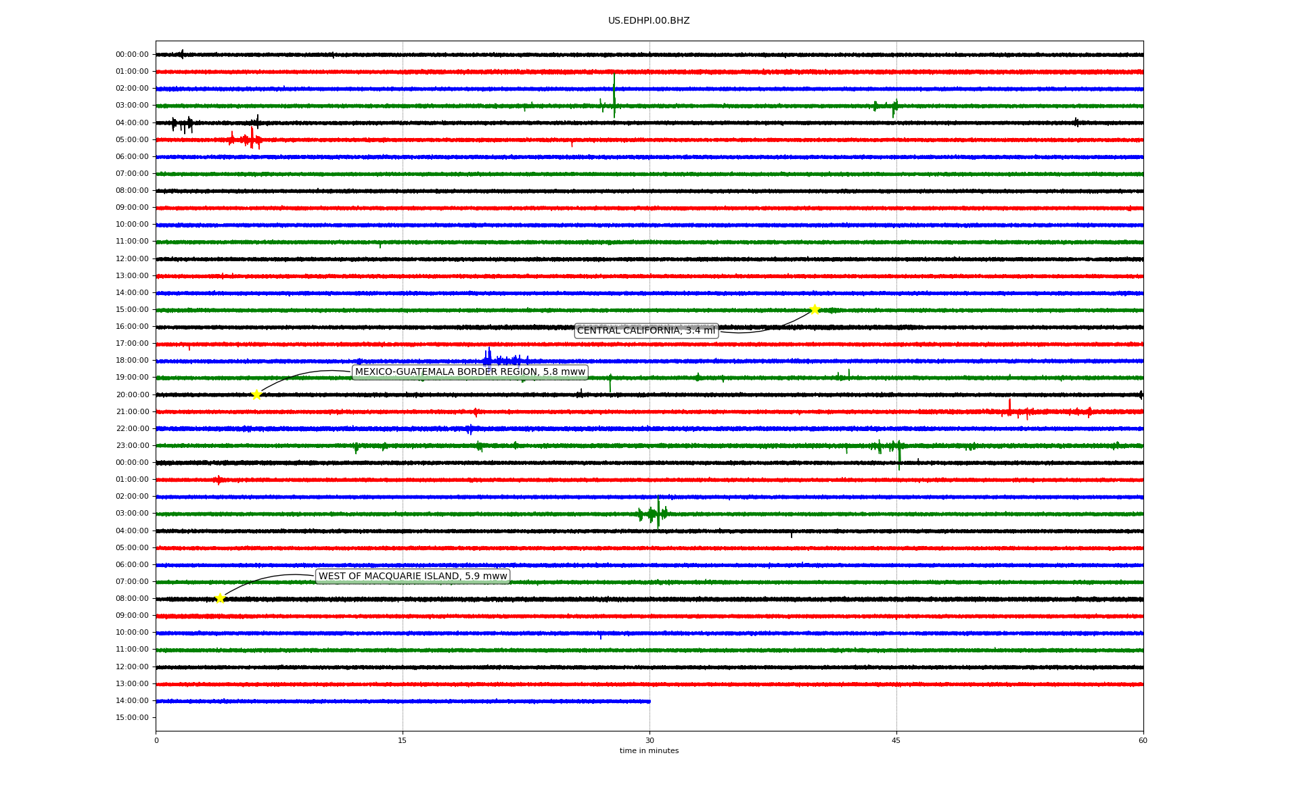Click the 30 tick on time axis

coord(649,740)
